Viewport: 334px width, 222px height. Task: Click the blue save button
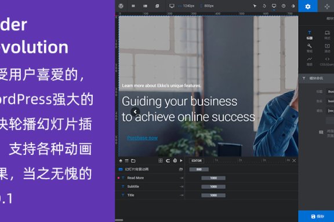pyautogui.click(x=316, y=216)
